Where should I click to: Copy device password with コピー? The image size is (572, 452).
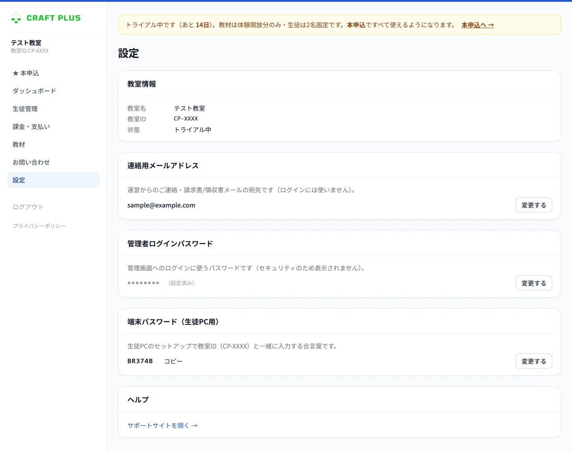point(173,361)
